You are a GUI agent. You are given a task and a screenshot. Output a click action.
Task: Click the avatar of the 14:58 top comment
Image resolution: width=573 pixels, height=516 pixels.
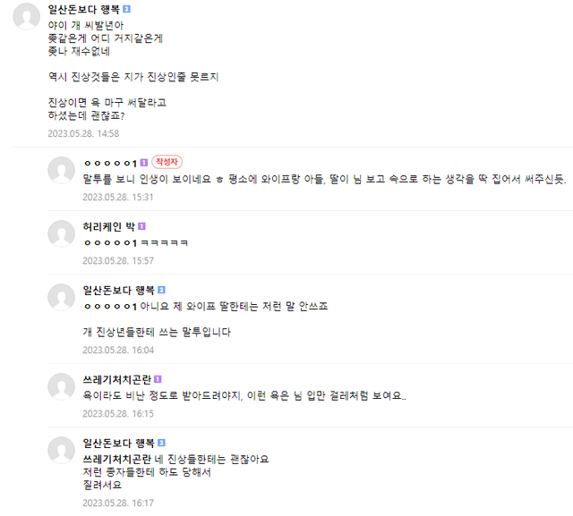point(27,17)
